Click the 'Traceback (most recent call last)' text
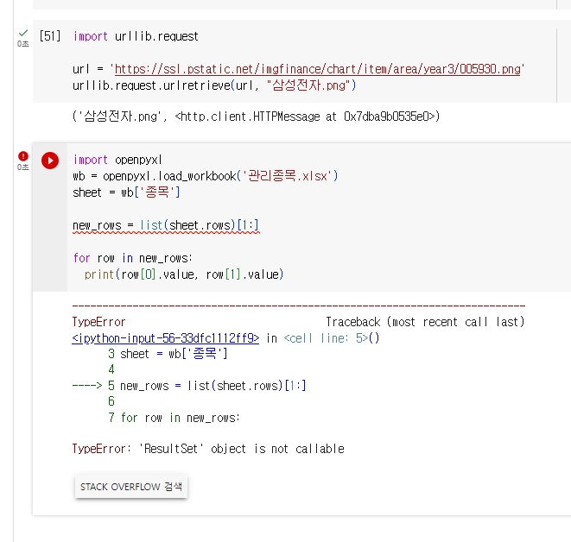This screenshot has height=542, width=571. (x=425, y=322)
